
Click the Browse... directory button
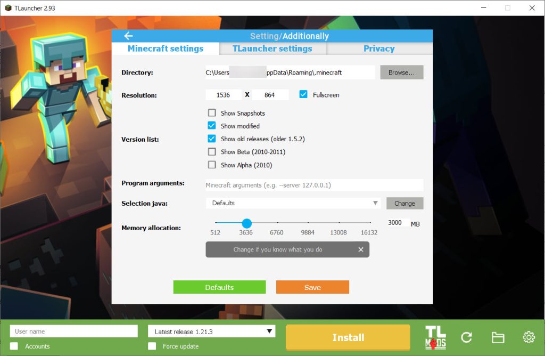click(401, 72)
